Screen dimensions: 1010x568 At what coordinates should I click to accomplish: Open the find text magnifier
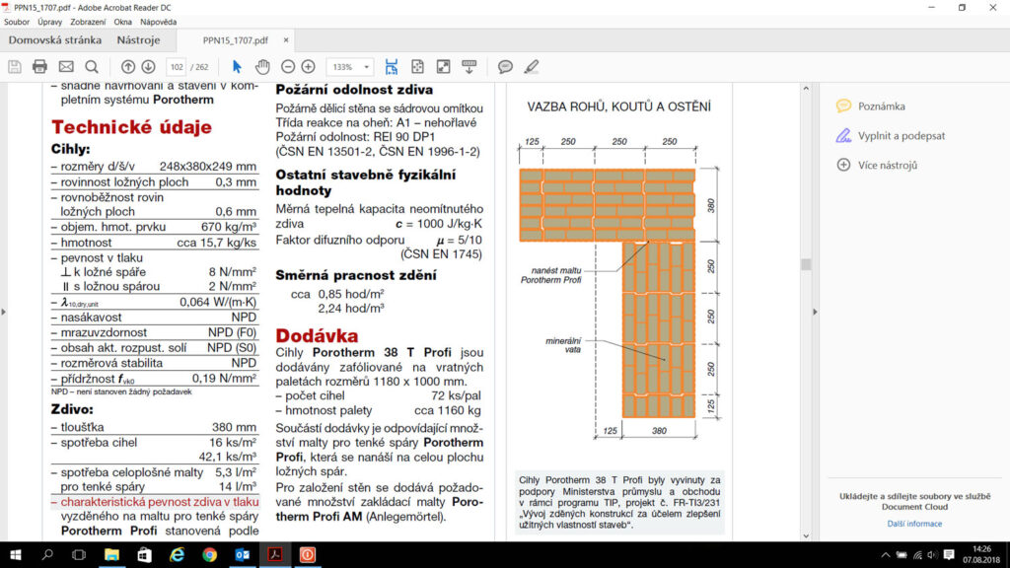point(92,66)
